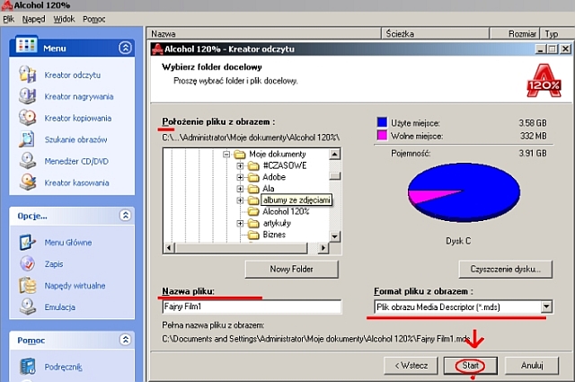Click the blue Użyte miejsce color swatch
This screenshot has height=382, width=575.
382,122
